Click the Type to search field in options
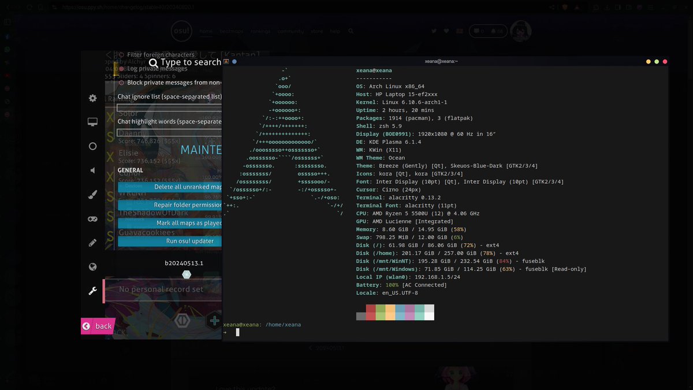693x390 pixels. point(191,62)
